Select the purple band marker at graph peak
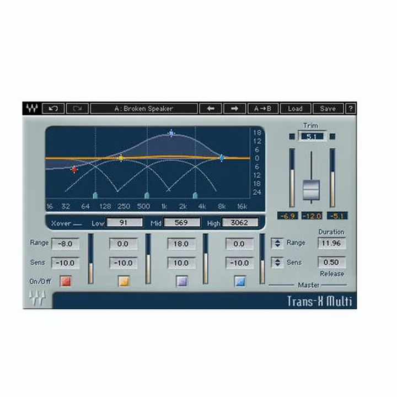 pos(171,133)
